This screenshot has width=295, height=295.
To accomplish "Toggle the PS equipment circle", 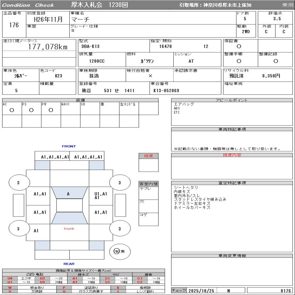I will pos(31,110).
